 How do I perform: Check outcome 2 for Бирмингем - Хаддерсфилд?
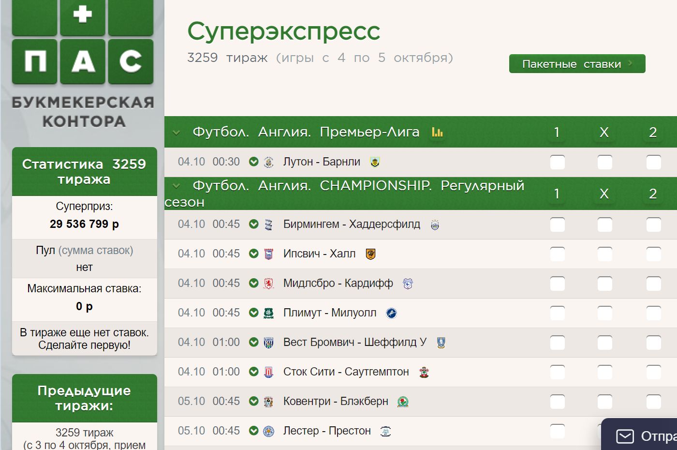tap(653, 225)
